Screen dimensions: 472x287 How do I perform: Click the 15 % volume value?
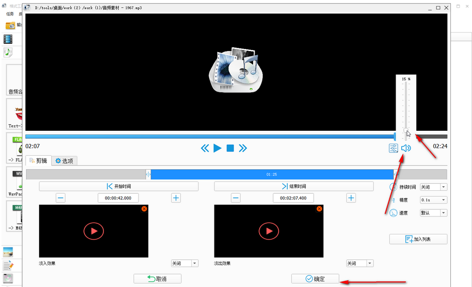point(406,79)
